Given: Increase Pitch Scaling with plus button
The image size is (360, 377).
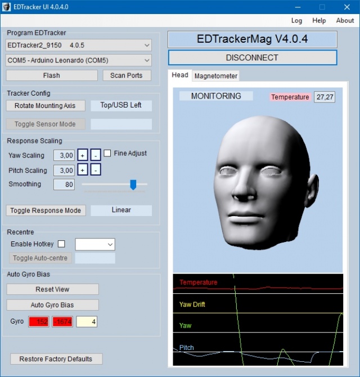Looking at the screenshot, I should pos(83,170).
